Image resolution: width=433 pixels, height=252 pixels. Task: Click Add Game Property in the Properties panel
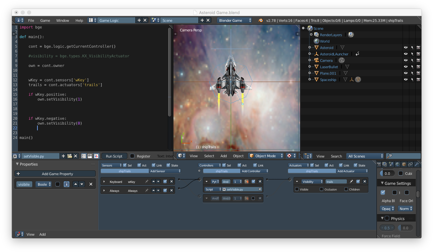[55, 173]
